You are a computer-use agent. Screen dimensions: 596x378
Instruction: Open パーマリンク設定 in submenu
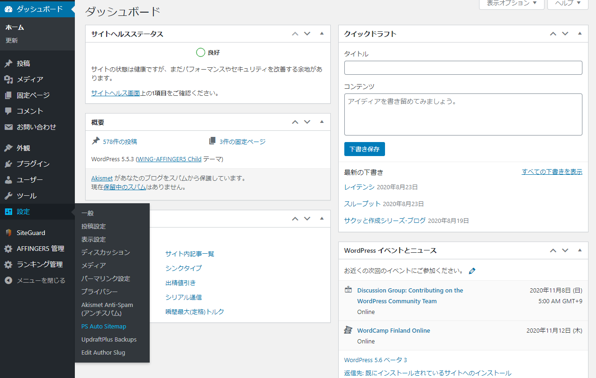[106, 278]
